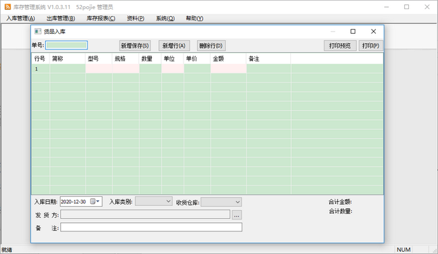The height and width of the screenshot is (254, 438).
Task: Open the 资料(P) menu
Action: coord(136,18)
